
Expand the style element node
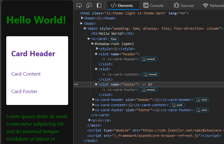(x=97, y=48)
